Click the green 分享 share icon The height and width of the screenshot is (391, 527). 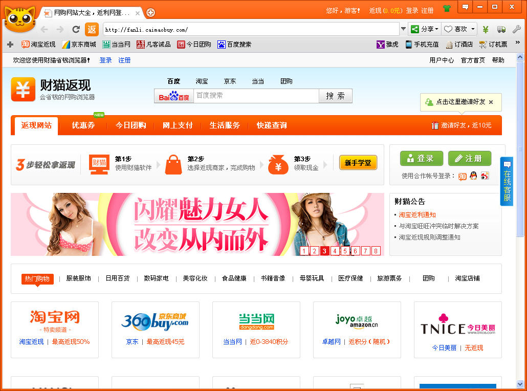(415, 29)
